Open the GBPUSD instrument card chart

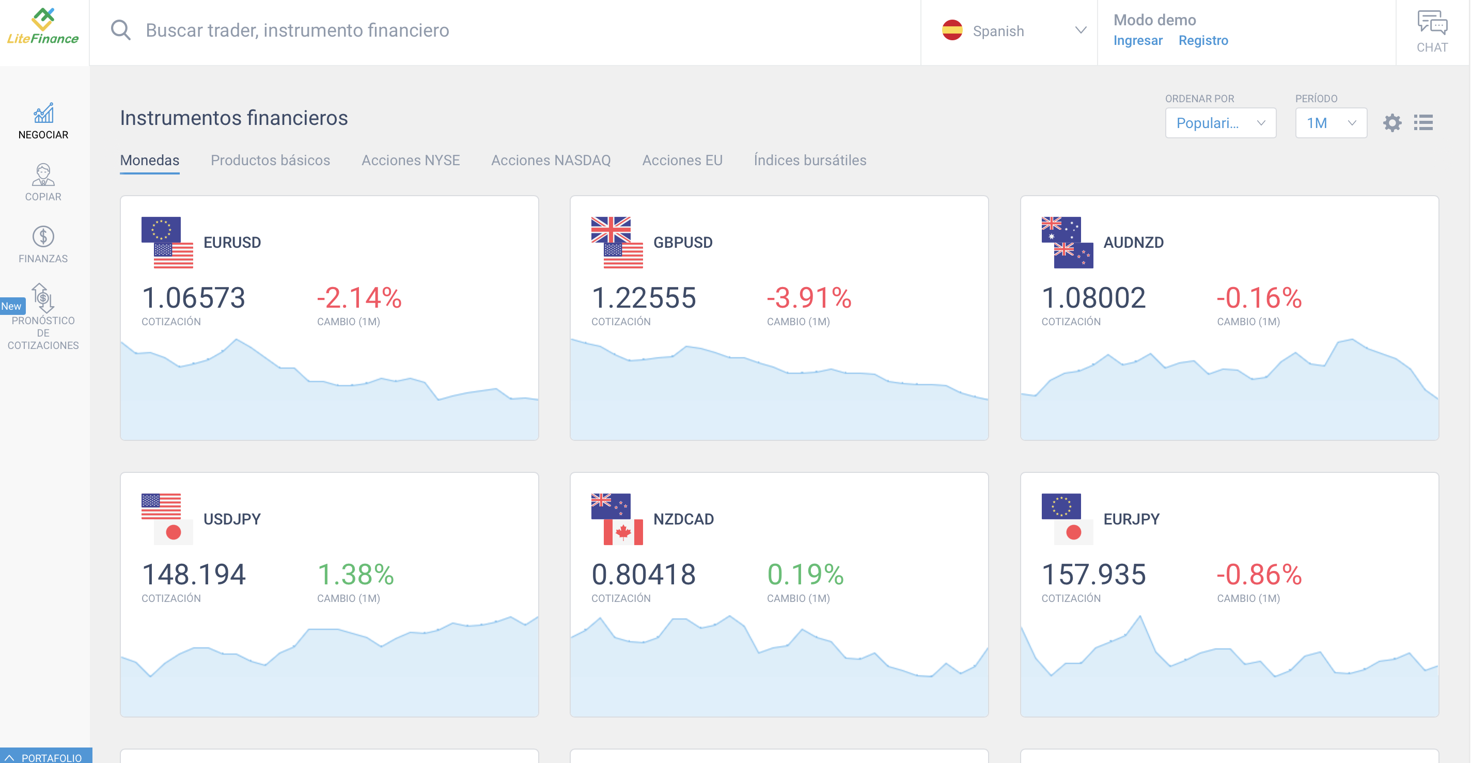click(x=778, y=388)
